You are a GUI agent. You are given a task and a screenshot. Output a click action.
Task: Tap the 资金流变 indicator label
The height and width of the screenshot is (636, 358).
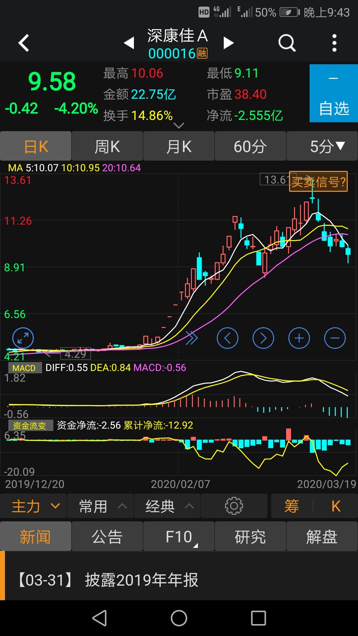pyautogui.click(x=30, y=425)
